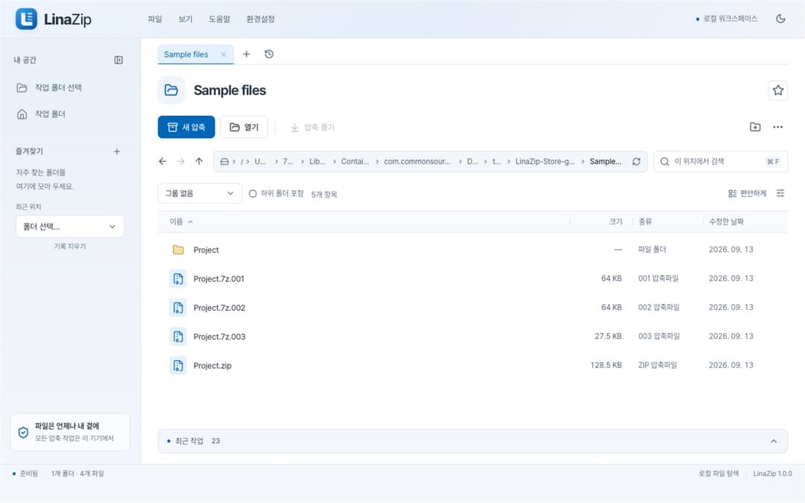Open more options ellipsis menu
The width and height of the screenshot is (805, 503).
[x=777, y=127]
